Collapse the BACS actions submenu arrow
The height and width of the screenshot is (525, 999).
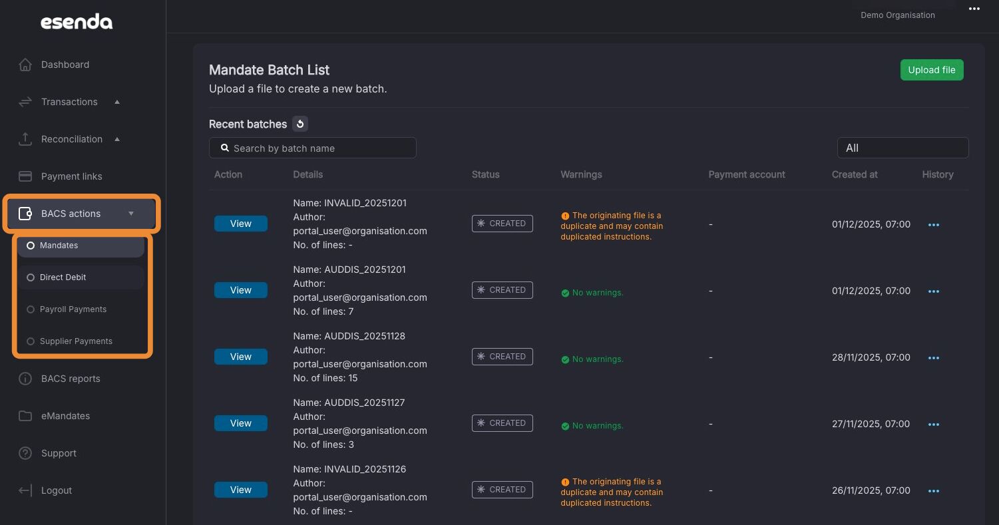coord(131,214)
